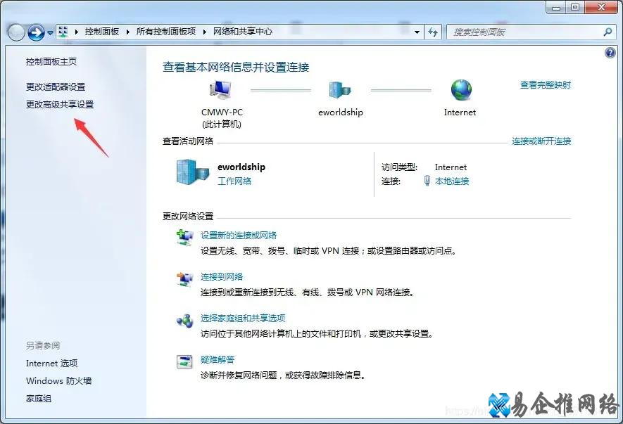Click the 选择家庭组和共享选项 homegroup icon

184,320
